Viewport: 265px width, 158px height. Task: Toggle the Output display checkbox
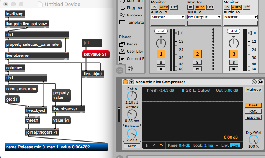pos(195,90)
